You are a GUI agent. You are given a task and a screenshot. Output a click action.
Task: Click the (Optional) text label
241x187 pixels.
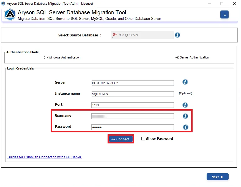click(185, 93)
